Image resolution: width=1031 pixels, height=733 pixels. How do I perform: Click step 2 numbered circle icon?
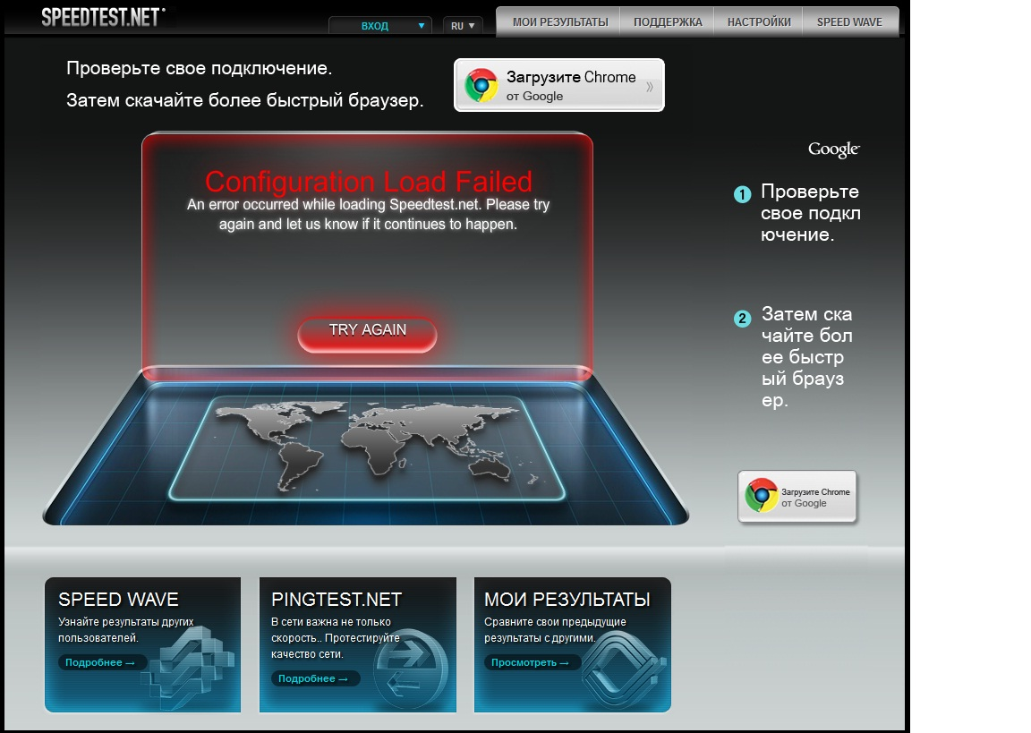(742, 319)
